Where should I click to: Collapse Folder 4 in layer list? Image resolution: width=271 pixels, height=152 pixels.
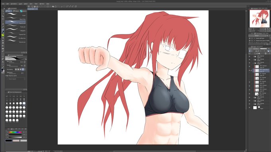click(253, 63)
